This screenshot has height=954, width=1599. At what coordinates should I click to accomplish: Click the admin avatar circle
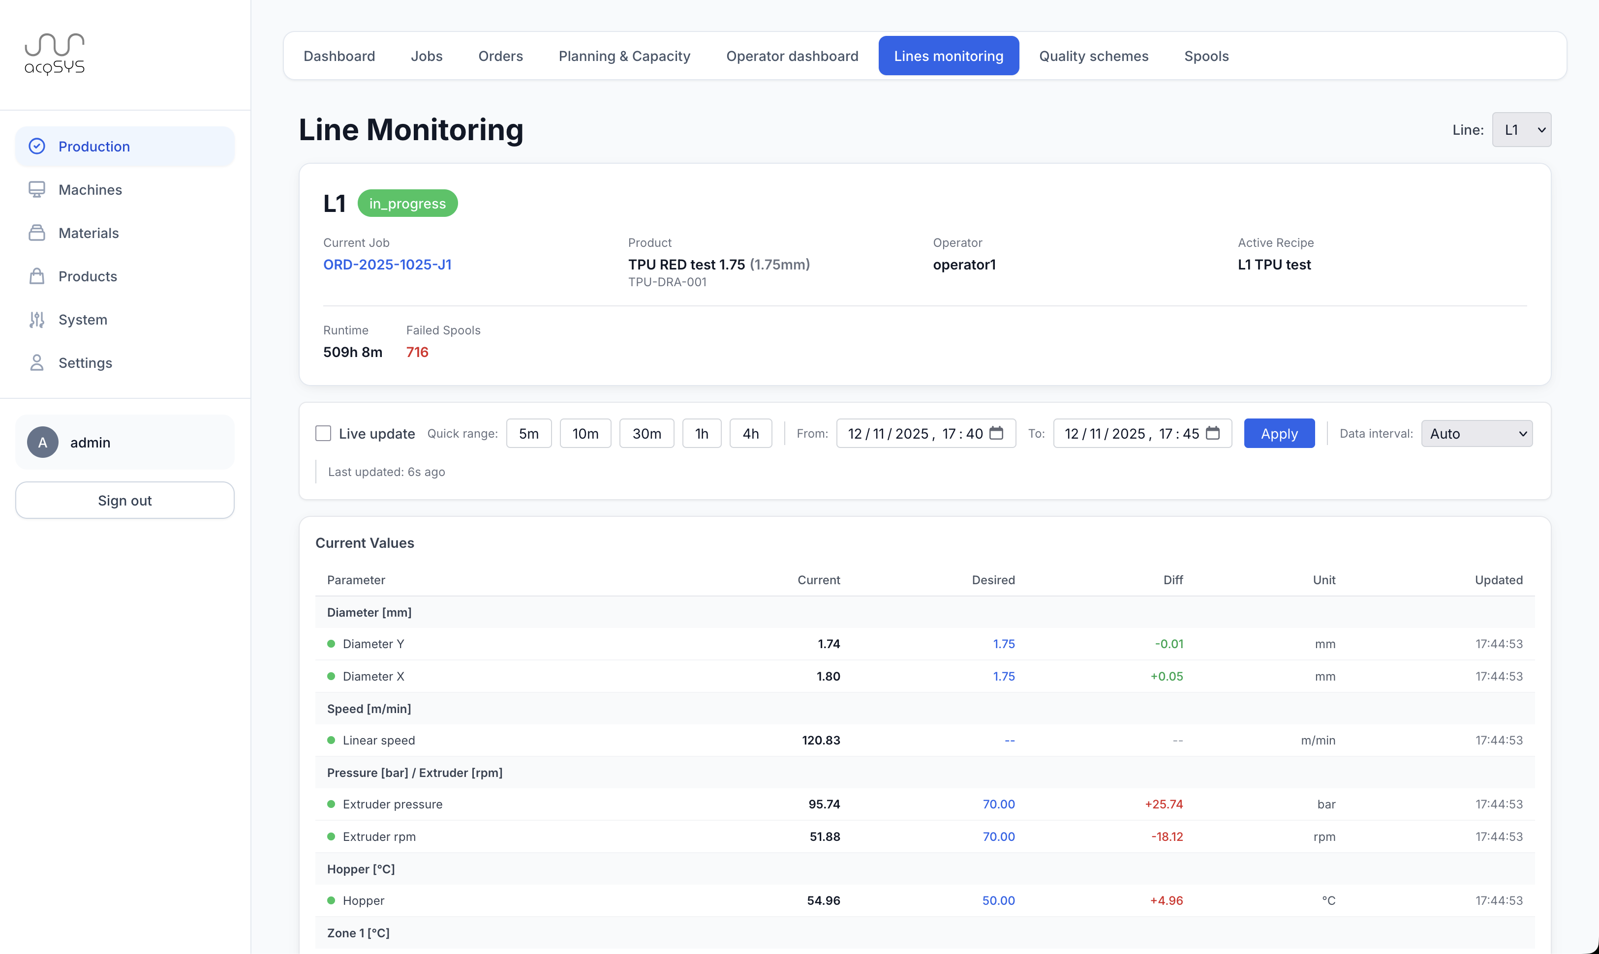[42, 442]
